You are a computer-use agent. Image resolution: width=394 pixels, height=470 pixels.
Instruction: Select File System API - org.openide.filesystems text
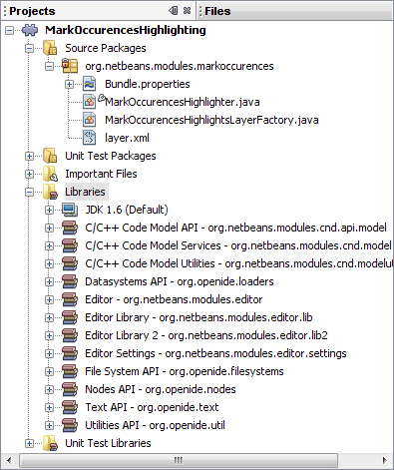tap(185, 371)
